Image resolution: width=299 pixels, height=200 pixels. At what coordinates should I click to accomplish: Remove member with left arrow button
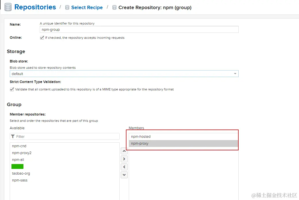(124, 167)
